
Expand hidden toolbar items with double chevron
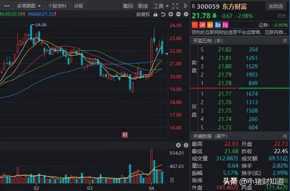[185, 6]
